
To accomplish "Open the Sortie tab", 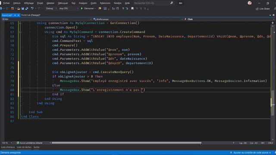I will (x=36, y=147).
